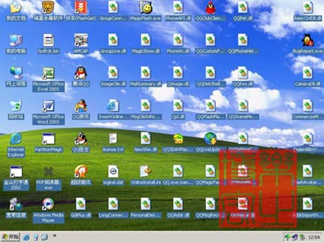Select the QQClubClien... red penguin icon
The image size is (324, 243).
tap(210, 8)
